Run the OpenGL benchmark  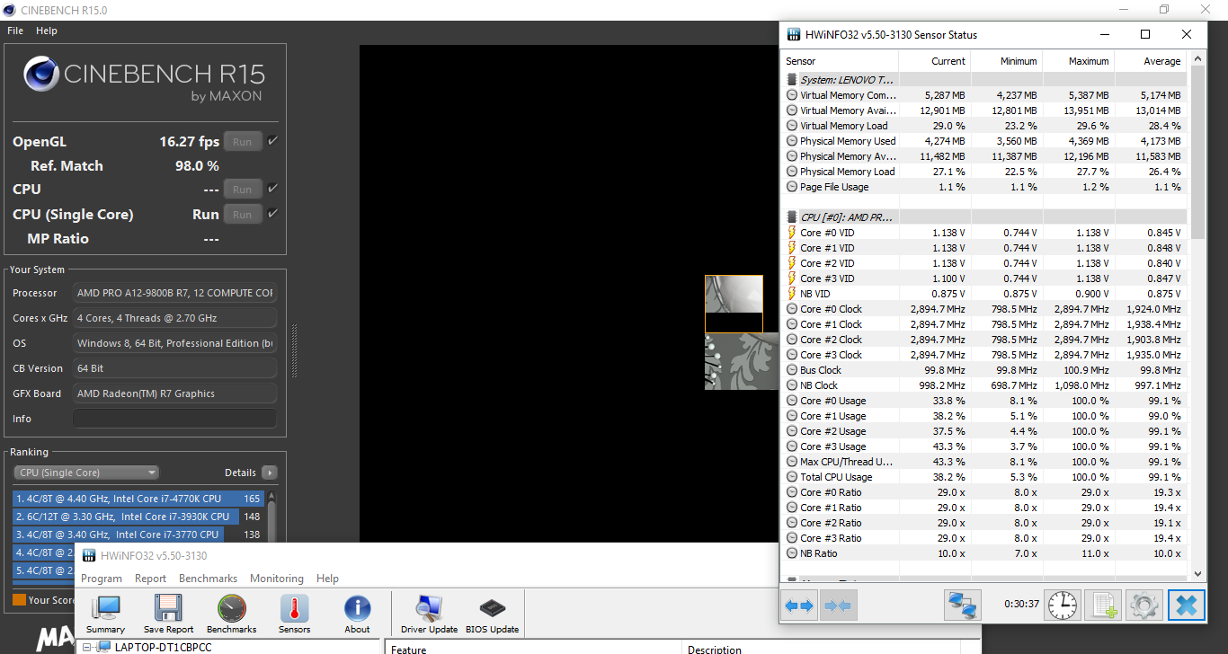coord(243,141)
